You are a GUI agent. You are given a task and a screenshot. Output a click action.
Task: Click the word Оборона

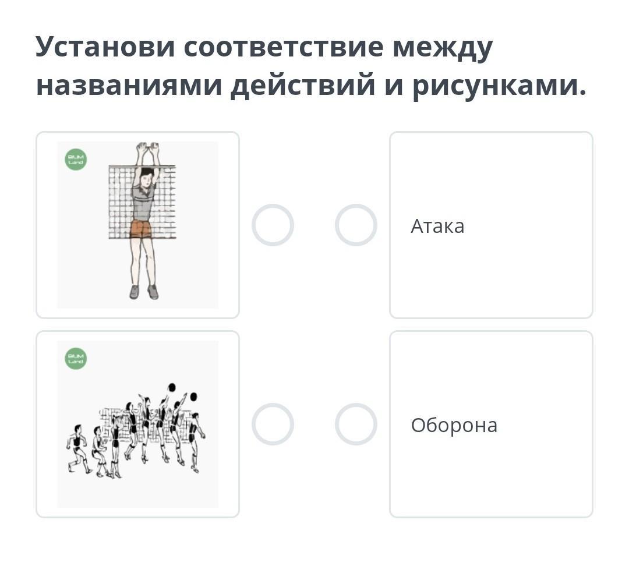tap(454, 425)
